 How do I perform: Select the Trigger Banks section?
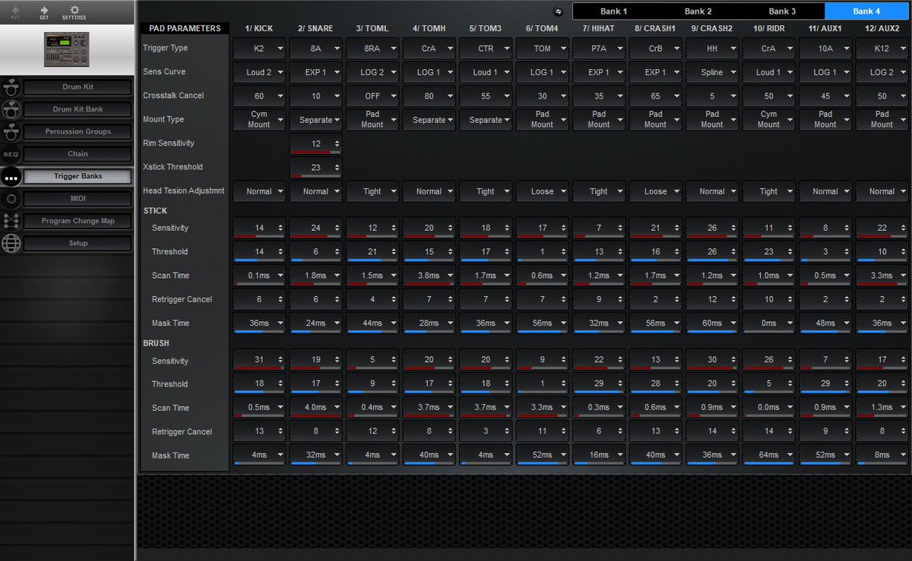78,176
